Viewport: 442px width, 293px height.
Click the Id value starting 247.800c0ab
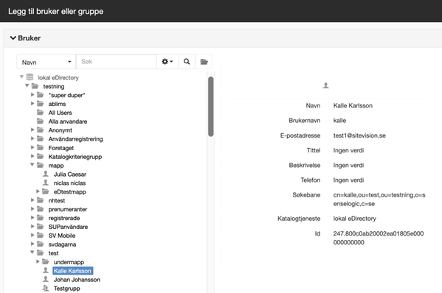[x=379, y=238]
